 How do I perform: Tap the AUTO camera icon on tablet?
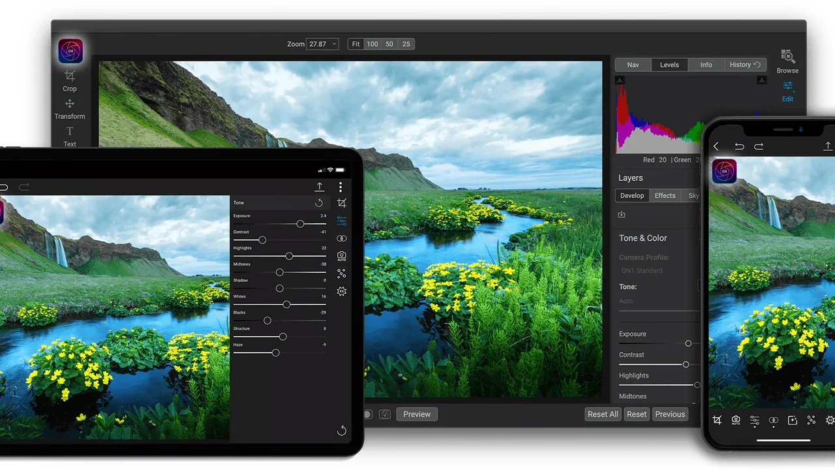point(342,257)
